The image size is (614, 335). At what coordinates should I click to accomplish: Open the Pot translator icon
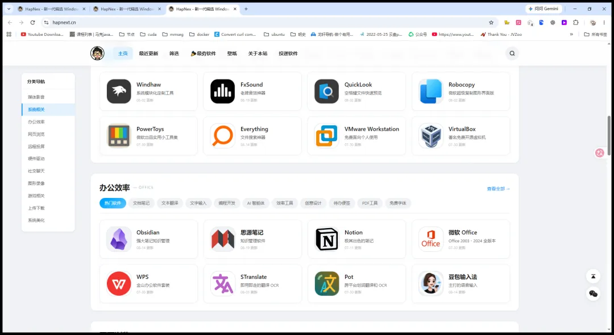(326, 283)
